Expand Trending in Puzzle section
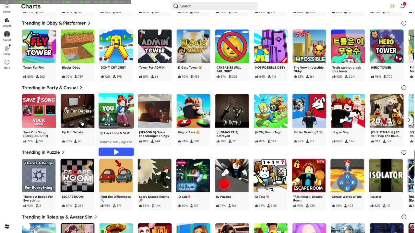This screenshot has height=233, width=415. tap(43, 152)
